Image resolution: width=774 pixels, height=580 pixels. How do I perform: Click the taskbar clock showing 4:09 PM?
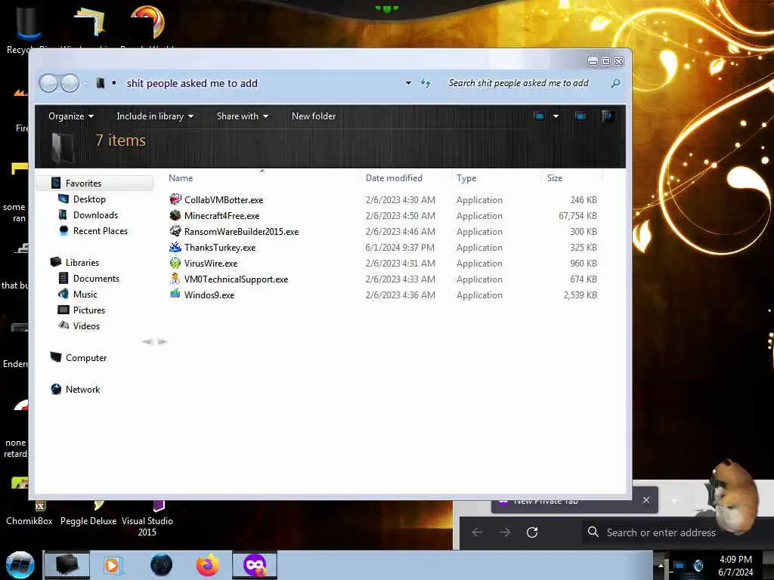[x=735, y=566]
